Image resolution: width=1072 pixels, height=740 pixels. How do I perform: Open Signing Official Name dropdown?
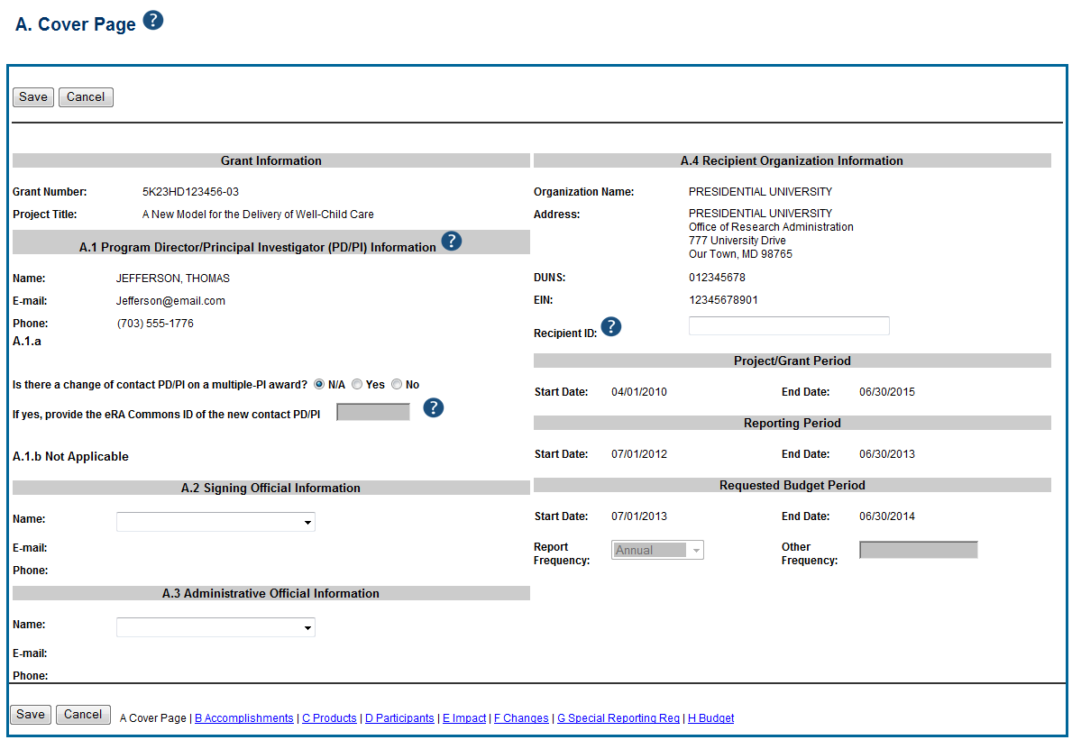click(215, 522)
